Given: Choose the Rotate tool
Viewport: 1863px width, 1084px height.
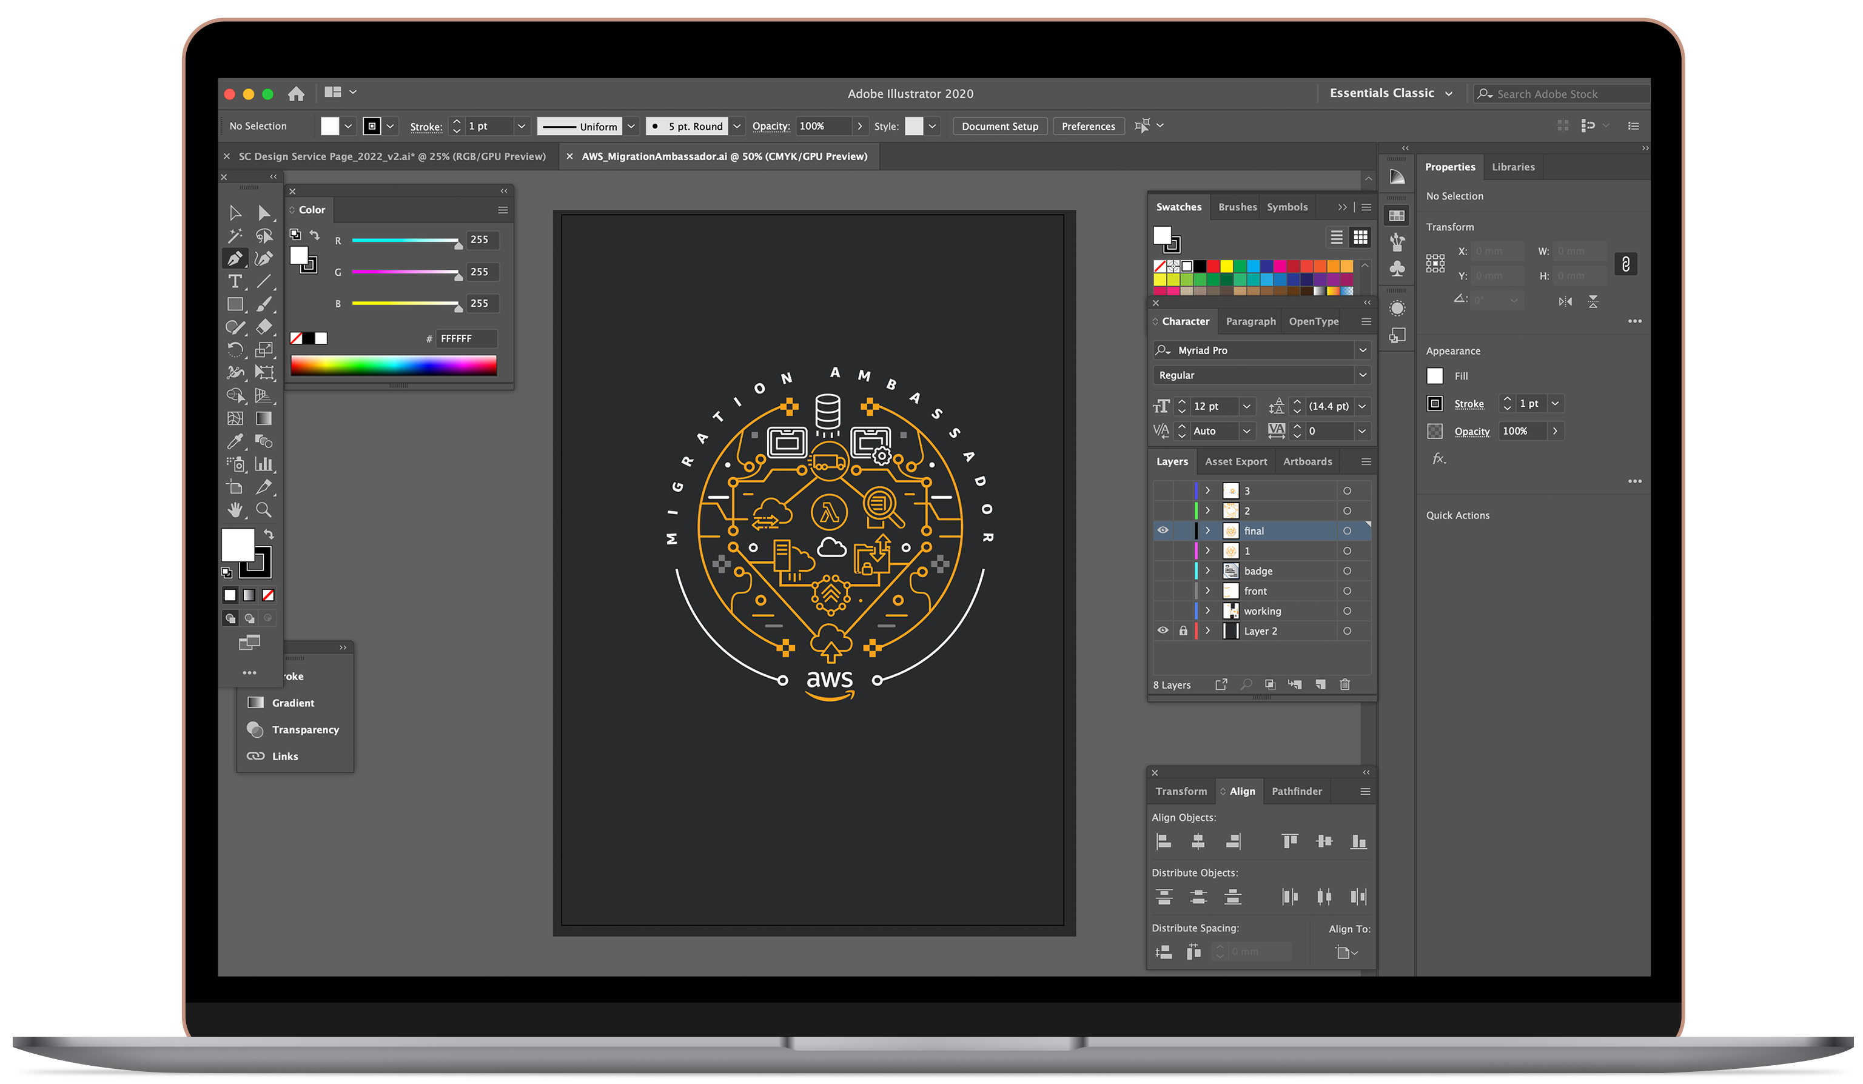Looking at the screenshot, I should (x=235, y=350).
